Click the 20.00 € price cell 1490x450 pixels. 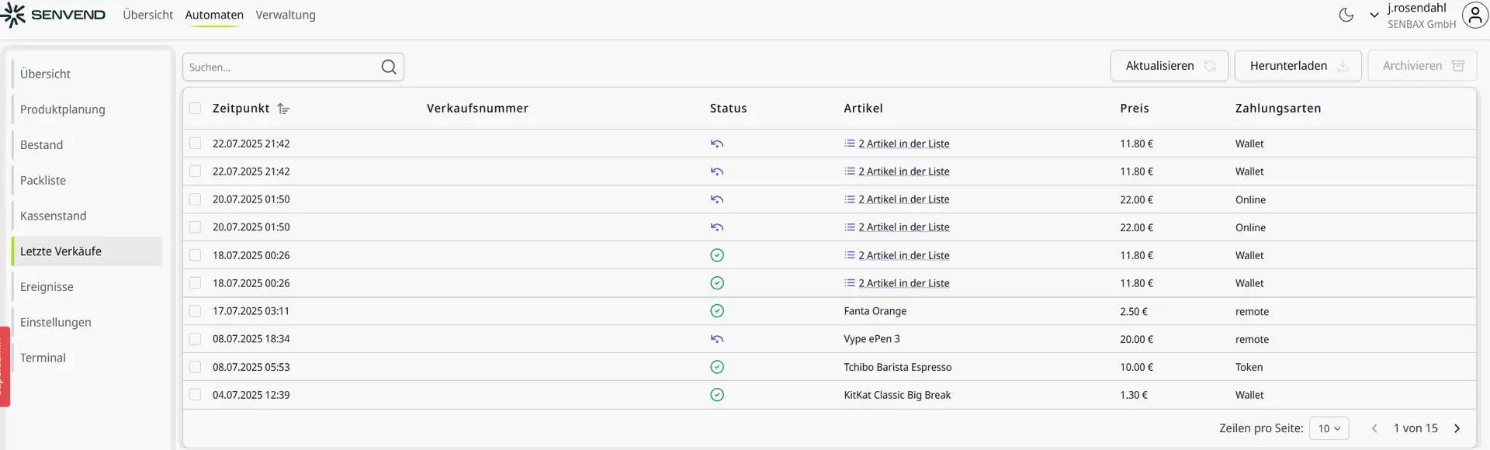point(1136,339)
